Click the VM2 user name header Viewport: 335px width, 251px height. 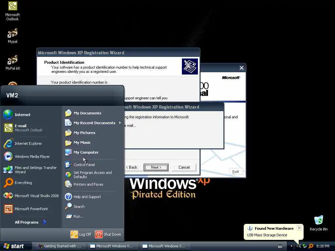[12, 95]
